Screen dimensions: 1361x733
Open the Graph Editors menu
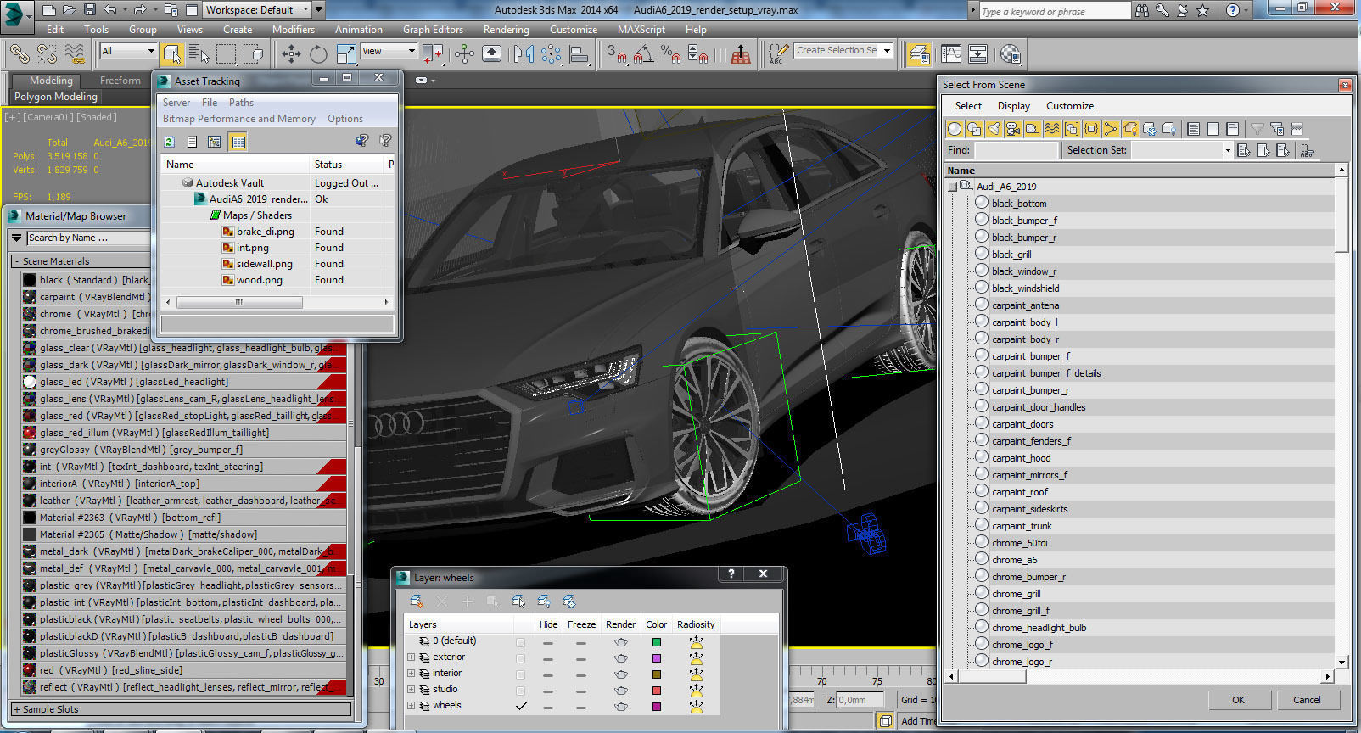coord(433,29)
